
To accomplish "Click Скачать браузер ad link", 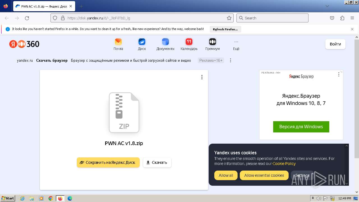I will coord(52,60).
